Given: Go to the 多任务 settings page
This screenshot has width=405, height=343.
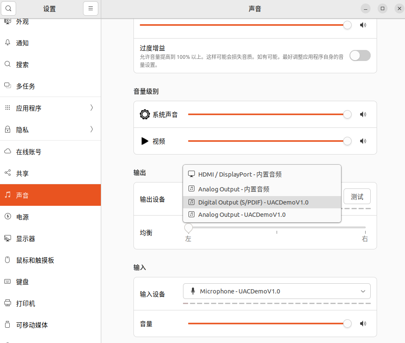Looking at the screenshot, I should [50, 86].
